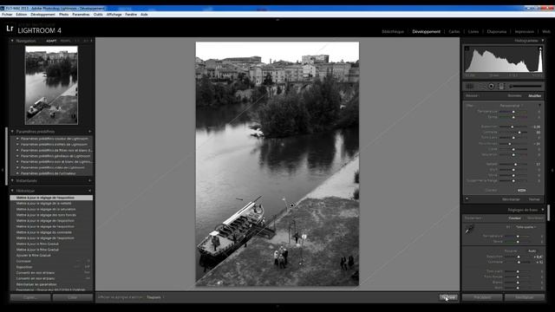Click the Réinitialiser button at bottom right

coord(525,297)
